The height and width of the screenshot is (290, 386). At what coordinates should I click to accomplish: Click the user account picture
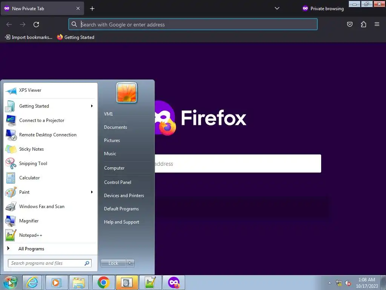click(x=127, y=93)
